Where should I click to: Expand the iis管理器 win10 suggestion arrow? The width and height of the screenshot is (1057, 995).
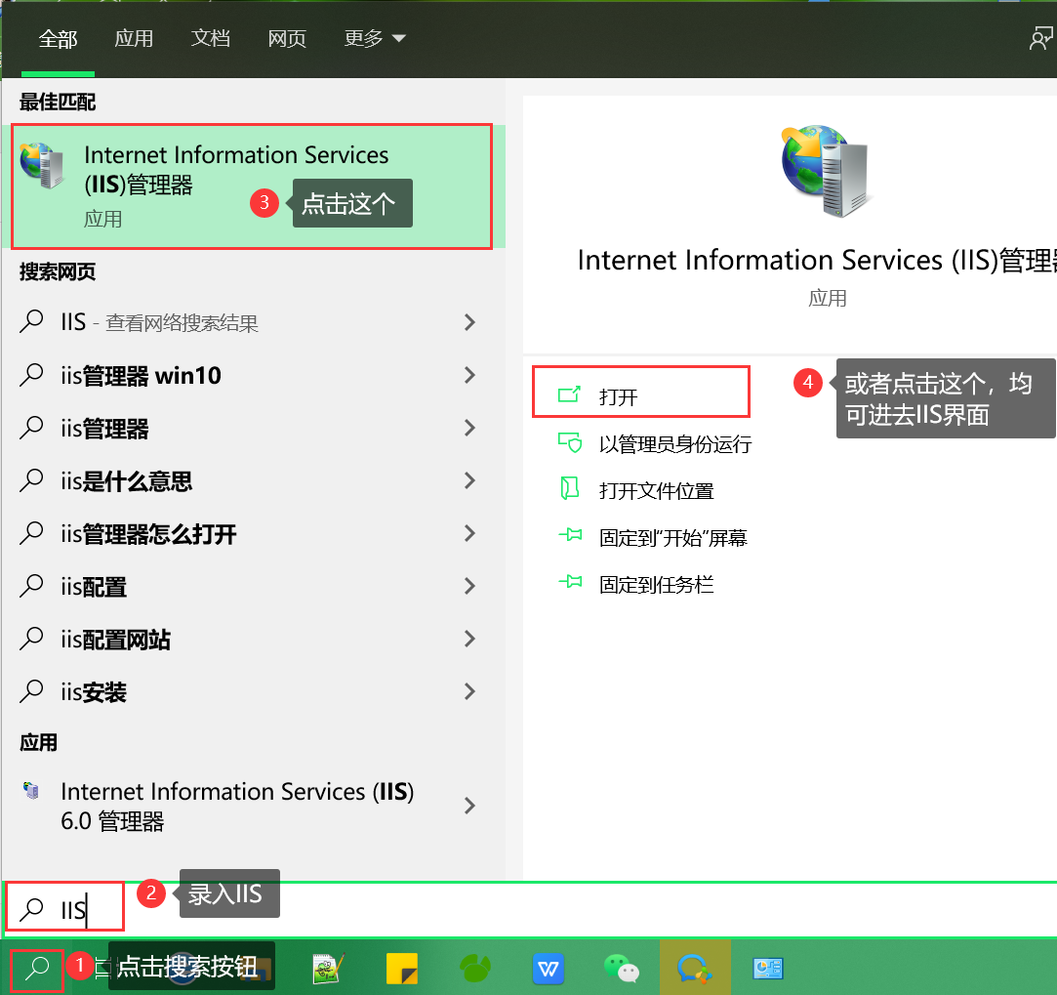pos(469,375)
